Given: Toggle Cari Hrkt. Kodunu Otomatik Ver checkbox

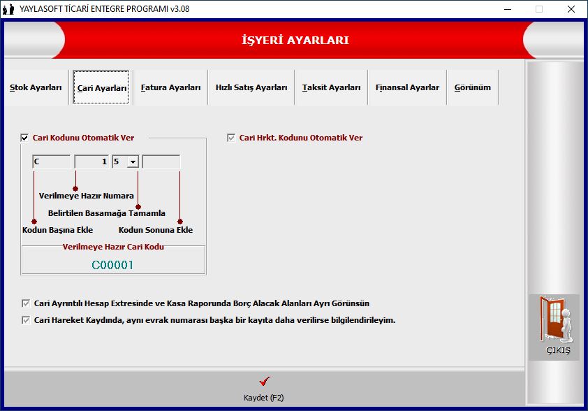Looking at the screenshot, I should coord(231,138).
